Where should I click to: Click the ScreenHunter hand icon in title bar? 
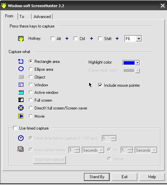click(4, 5)
